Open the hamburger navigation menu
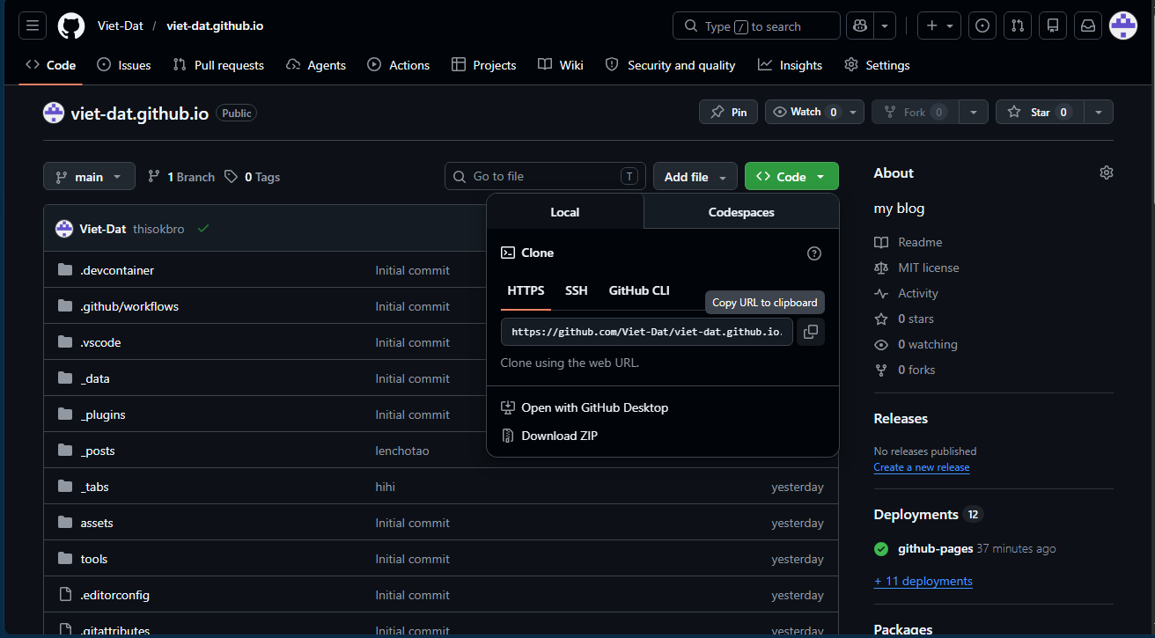The image size is (1155, 638). tap(33, 26)
